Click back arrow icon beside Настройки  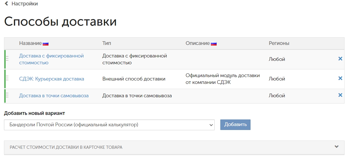point(7,4)
